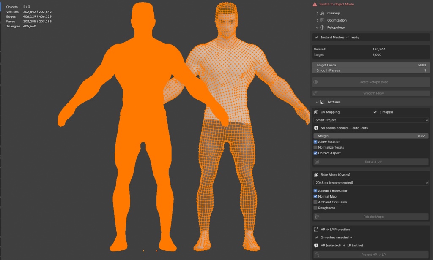The height and width of the screenshot is (260, 433).
Task: Click the Optimization section label
Action: pos(337,20)
